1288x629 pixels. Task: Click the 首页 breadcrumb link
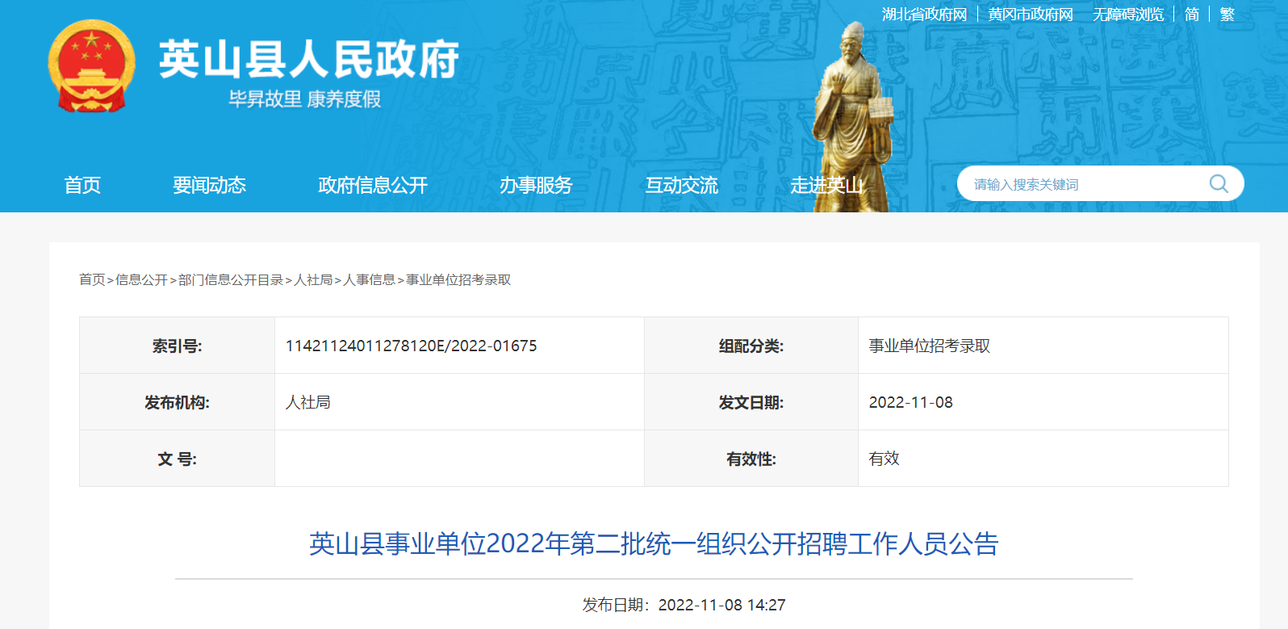click(92, 279)
